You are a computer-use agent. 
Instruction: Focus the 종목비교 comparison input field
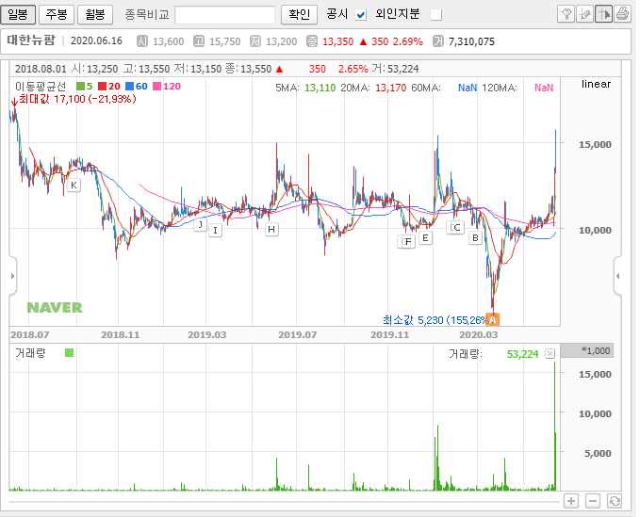pyautogui.click(x=224, y=15)
